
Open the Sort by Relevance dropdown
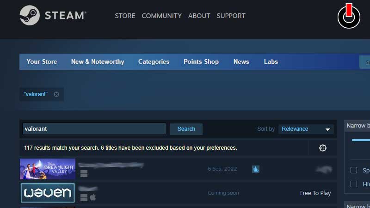(x=306, y=129)
